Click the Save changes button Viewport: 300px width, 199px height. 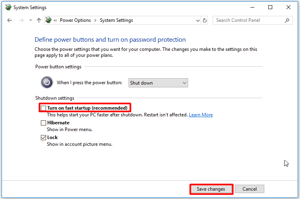[x=211, y=189]
